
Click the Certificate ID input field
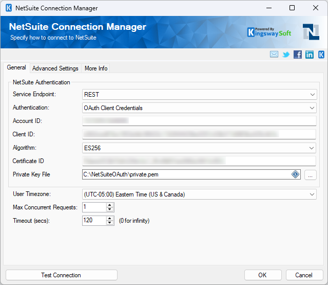point(199,161)
